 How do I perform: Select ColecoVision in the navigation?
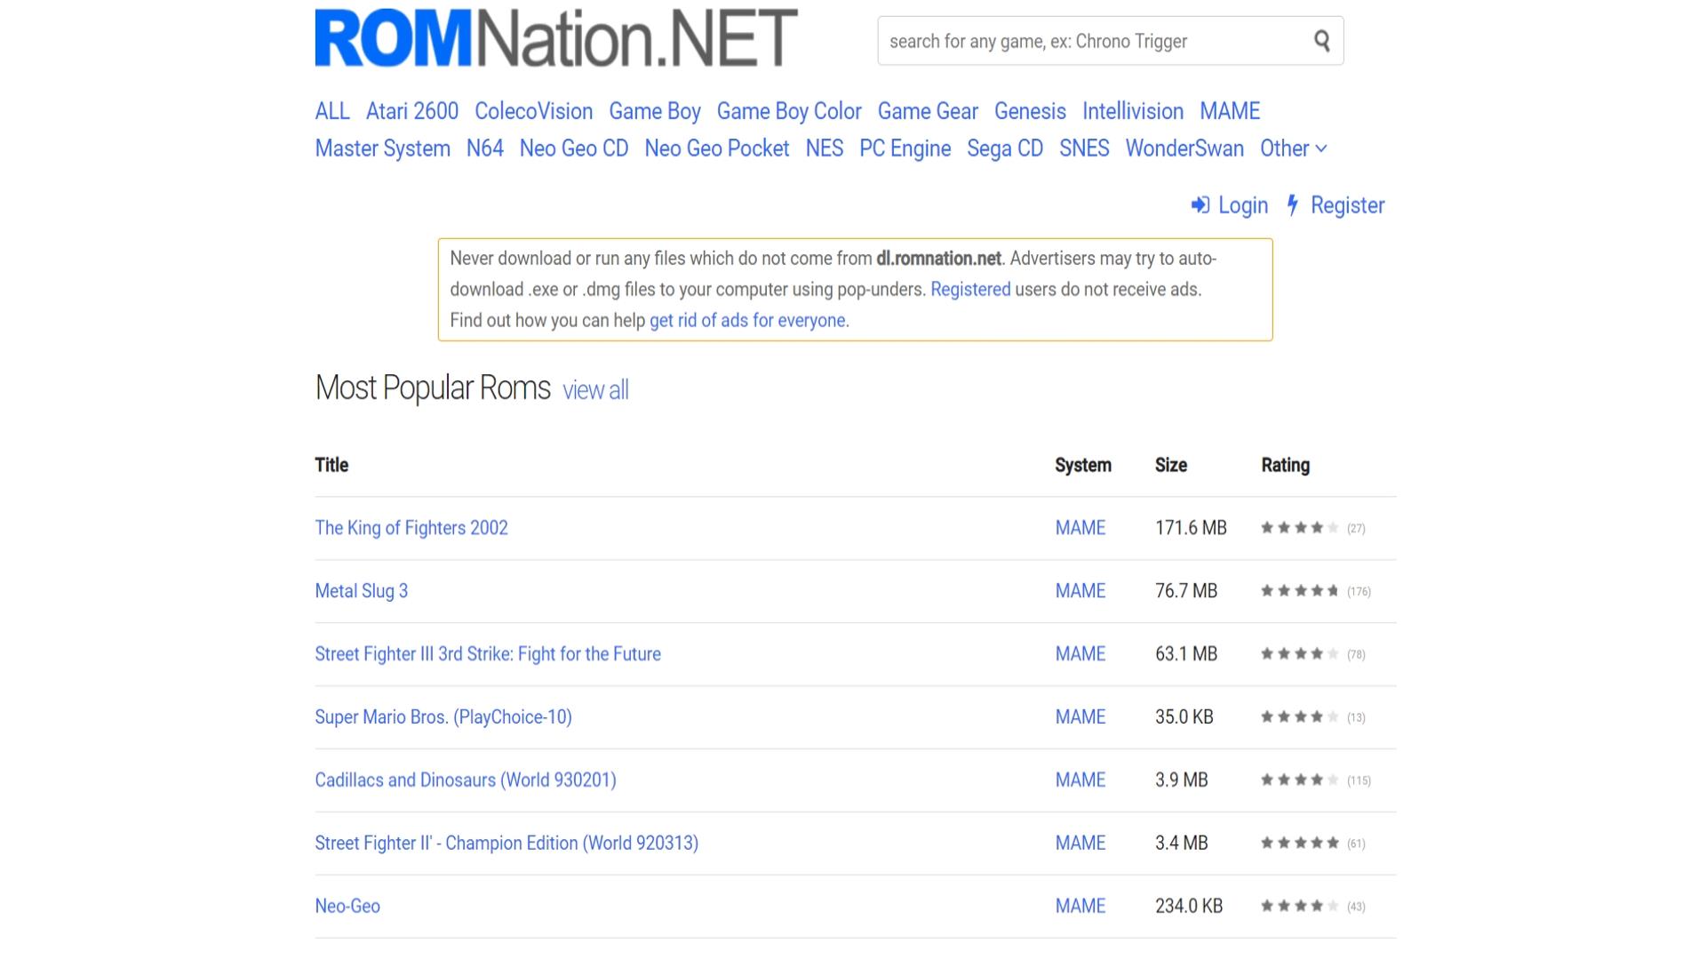pyautogui.click(x=533, y=111)
